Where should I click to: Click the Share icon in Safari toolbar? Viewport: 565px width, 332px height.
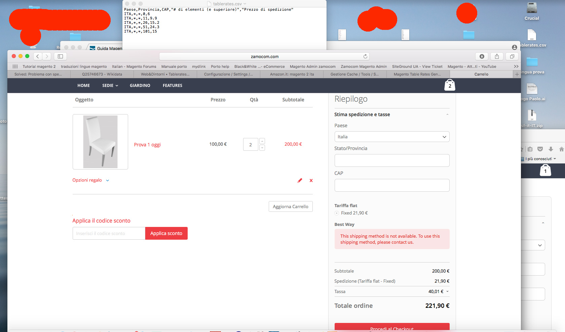click(x=497, y=56)
